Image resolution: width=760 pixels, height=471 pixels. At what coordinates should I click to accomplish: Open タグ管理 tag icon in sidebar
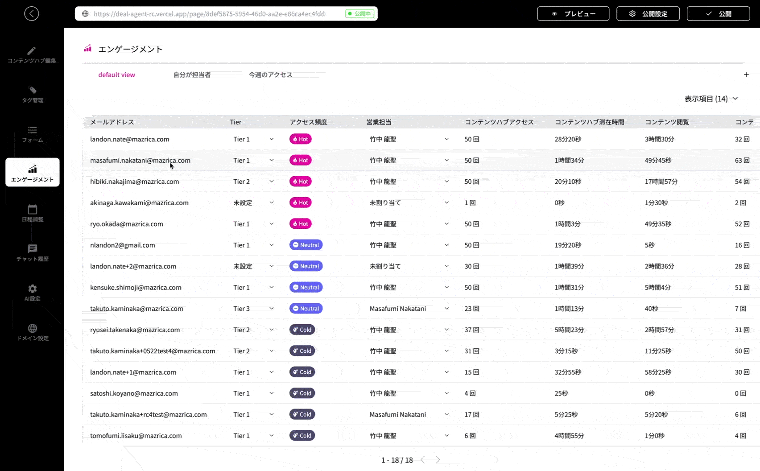point(32,90)
